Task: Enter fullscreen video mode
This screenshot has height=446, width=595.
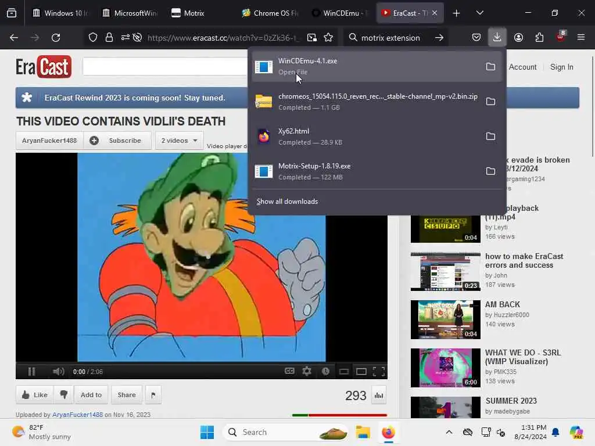Action: (x=379, y=372)
